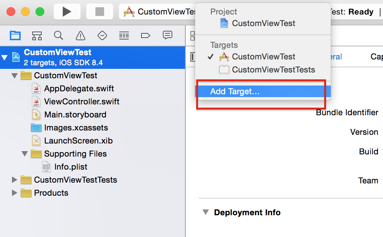The image size is (383, 237).
Task: Open LaunchScreen.xib
Action: (78, 141)
